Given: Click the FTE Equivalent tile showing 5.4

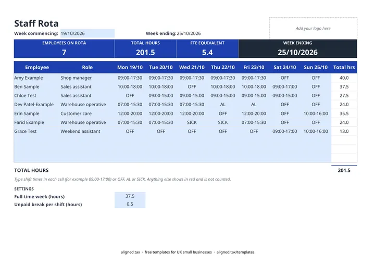Looking at the screenshot, I should 207,49.
